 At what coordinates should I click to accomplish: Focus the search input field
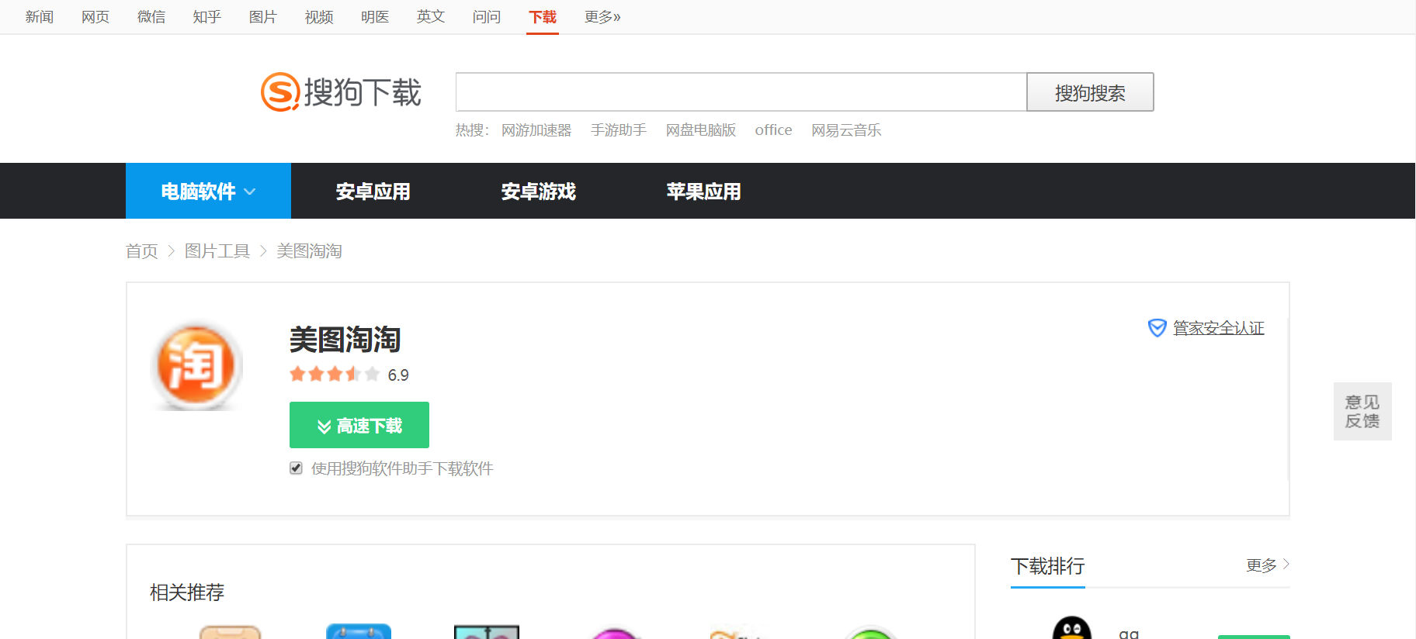[741, 93]
